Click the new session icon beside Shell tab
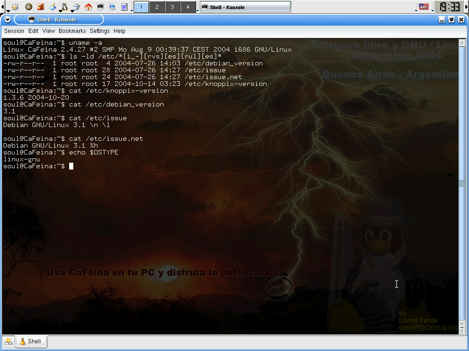469x351 pixels. (x=8, y=341)
